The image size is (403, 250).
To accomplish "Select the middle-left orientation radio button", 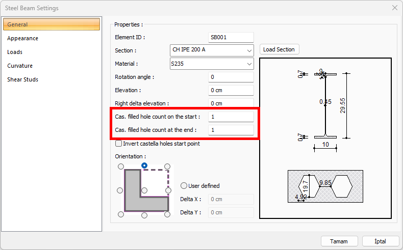I will click(x=120, y=190).
